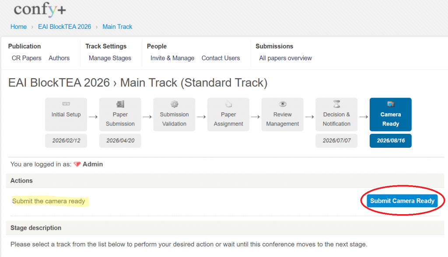
Task: Select the Initial Setup stage label
Action: (66, 115)
